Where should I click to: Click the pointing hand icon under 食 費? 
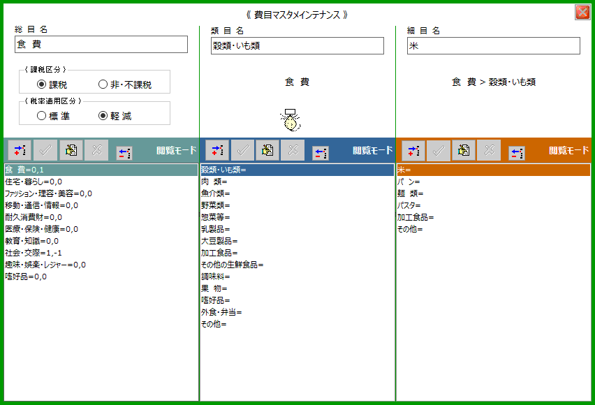pos(291,120)
